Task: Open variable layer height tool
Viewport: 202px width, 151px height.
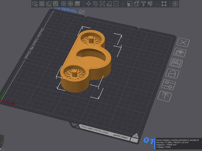Action: coord(77,4)
